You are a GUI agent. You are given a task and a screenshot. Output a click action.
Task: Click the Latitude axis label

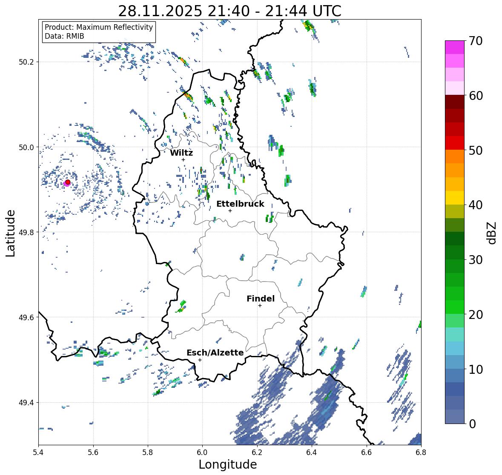pos(11,233)
